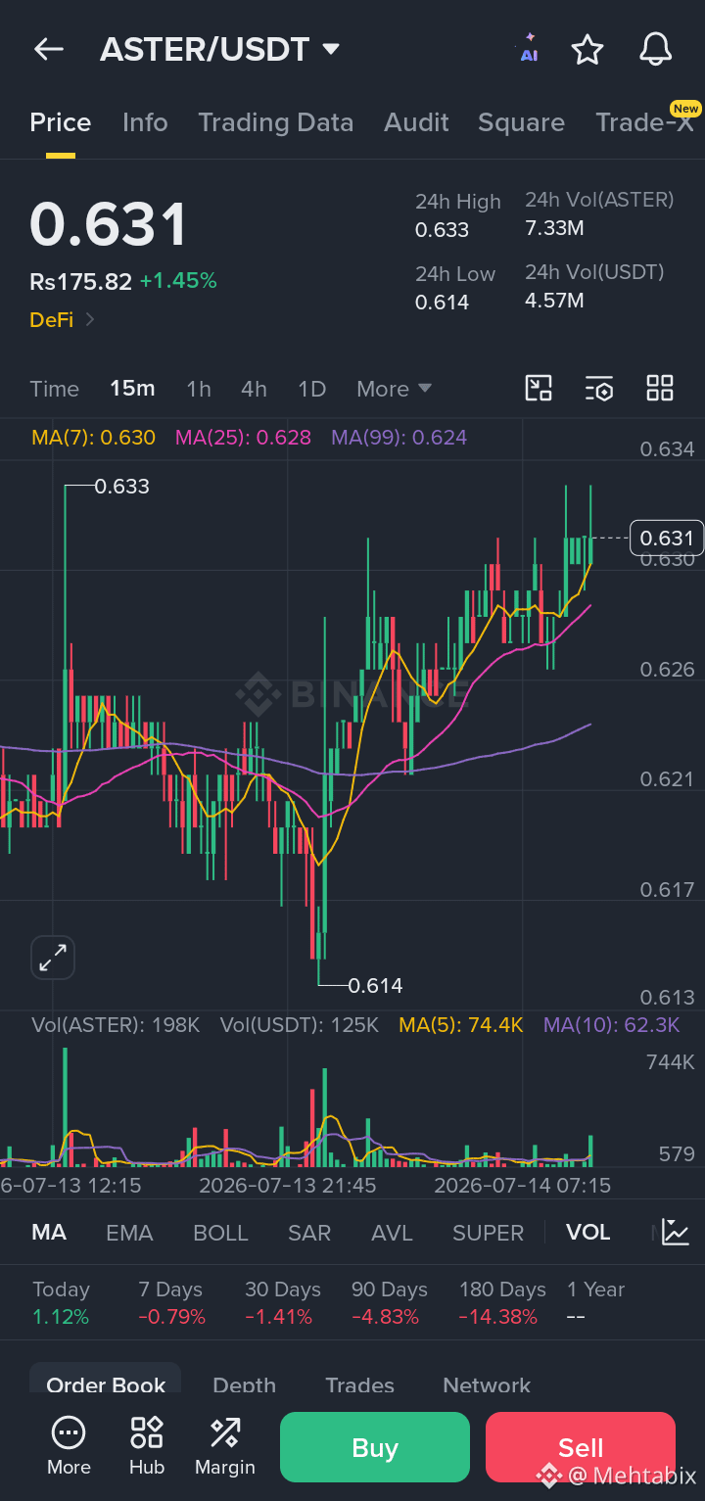Tap the 0.633 high marker on chart

coord(121,486)
